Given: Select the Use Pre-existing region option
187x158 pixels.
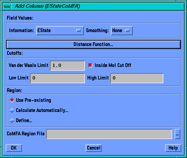Looking at the screenshot, I should pos(31,100).
